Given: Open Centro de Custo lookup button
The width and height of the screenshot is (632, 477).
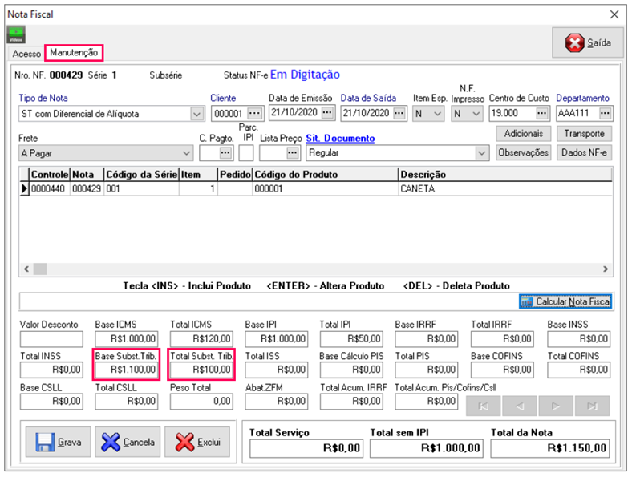Looking at the screenshot, I should pos(541,113).
